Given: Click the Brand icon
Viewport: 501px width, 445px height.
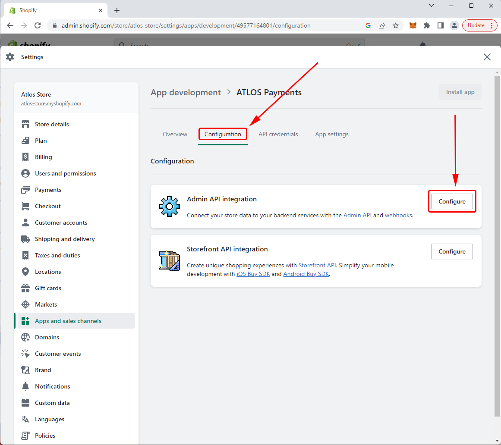Looking at the screenshot, I should (25, 370).
